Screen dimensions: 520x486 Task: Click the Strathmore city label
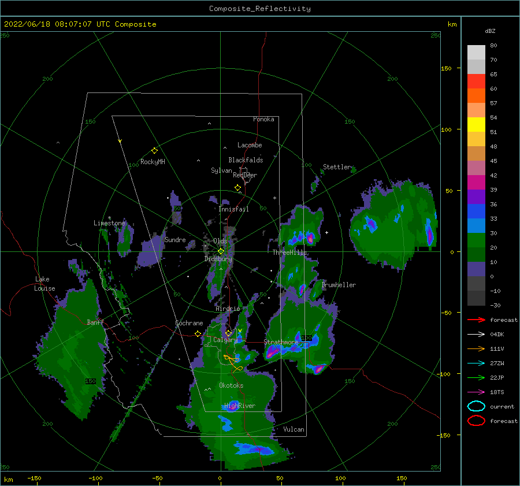point(281,342)
